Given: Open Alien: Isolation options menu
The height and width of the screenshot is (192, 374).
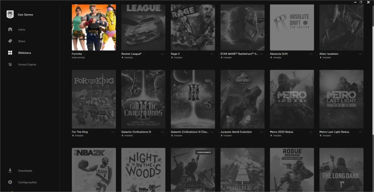Looking at the screenshot, I should (360, 54).
